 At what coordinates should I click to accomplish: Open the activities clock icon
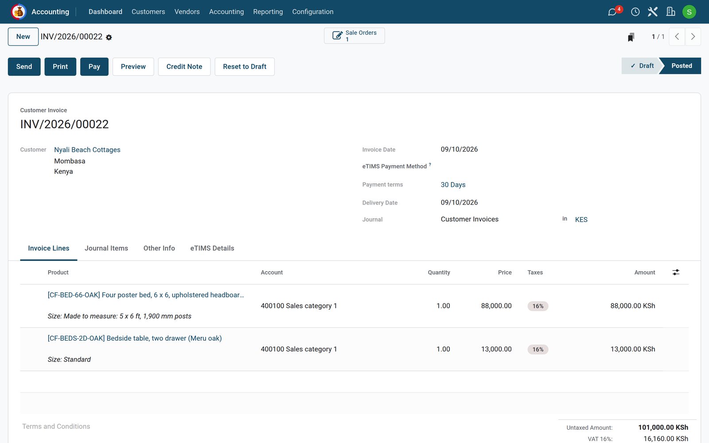click(x=635, y=12)
